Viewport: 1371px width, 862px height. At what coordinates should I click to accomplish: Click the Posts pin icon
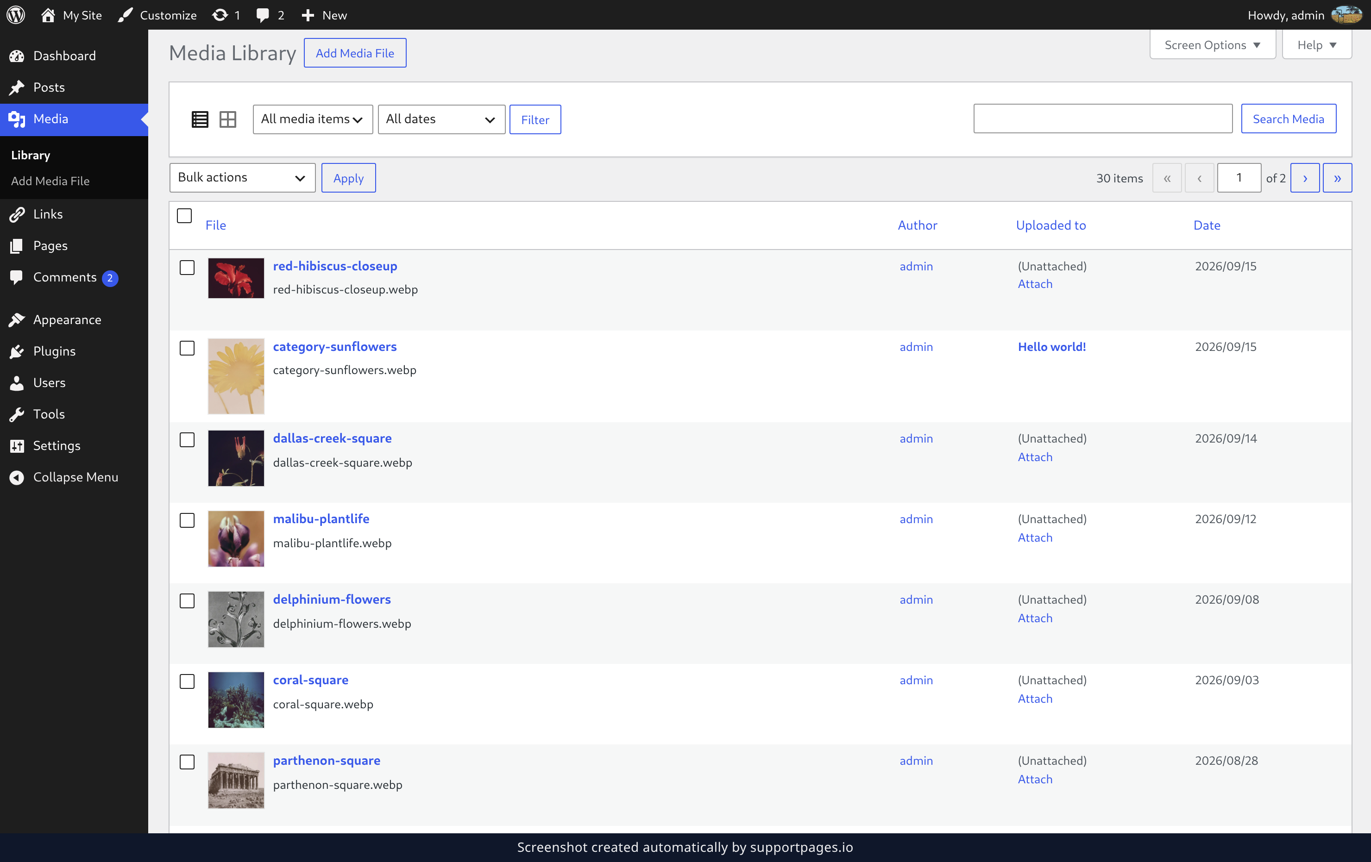coord(17,87)
